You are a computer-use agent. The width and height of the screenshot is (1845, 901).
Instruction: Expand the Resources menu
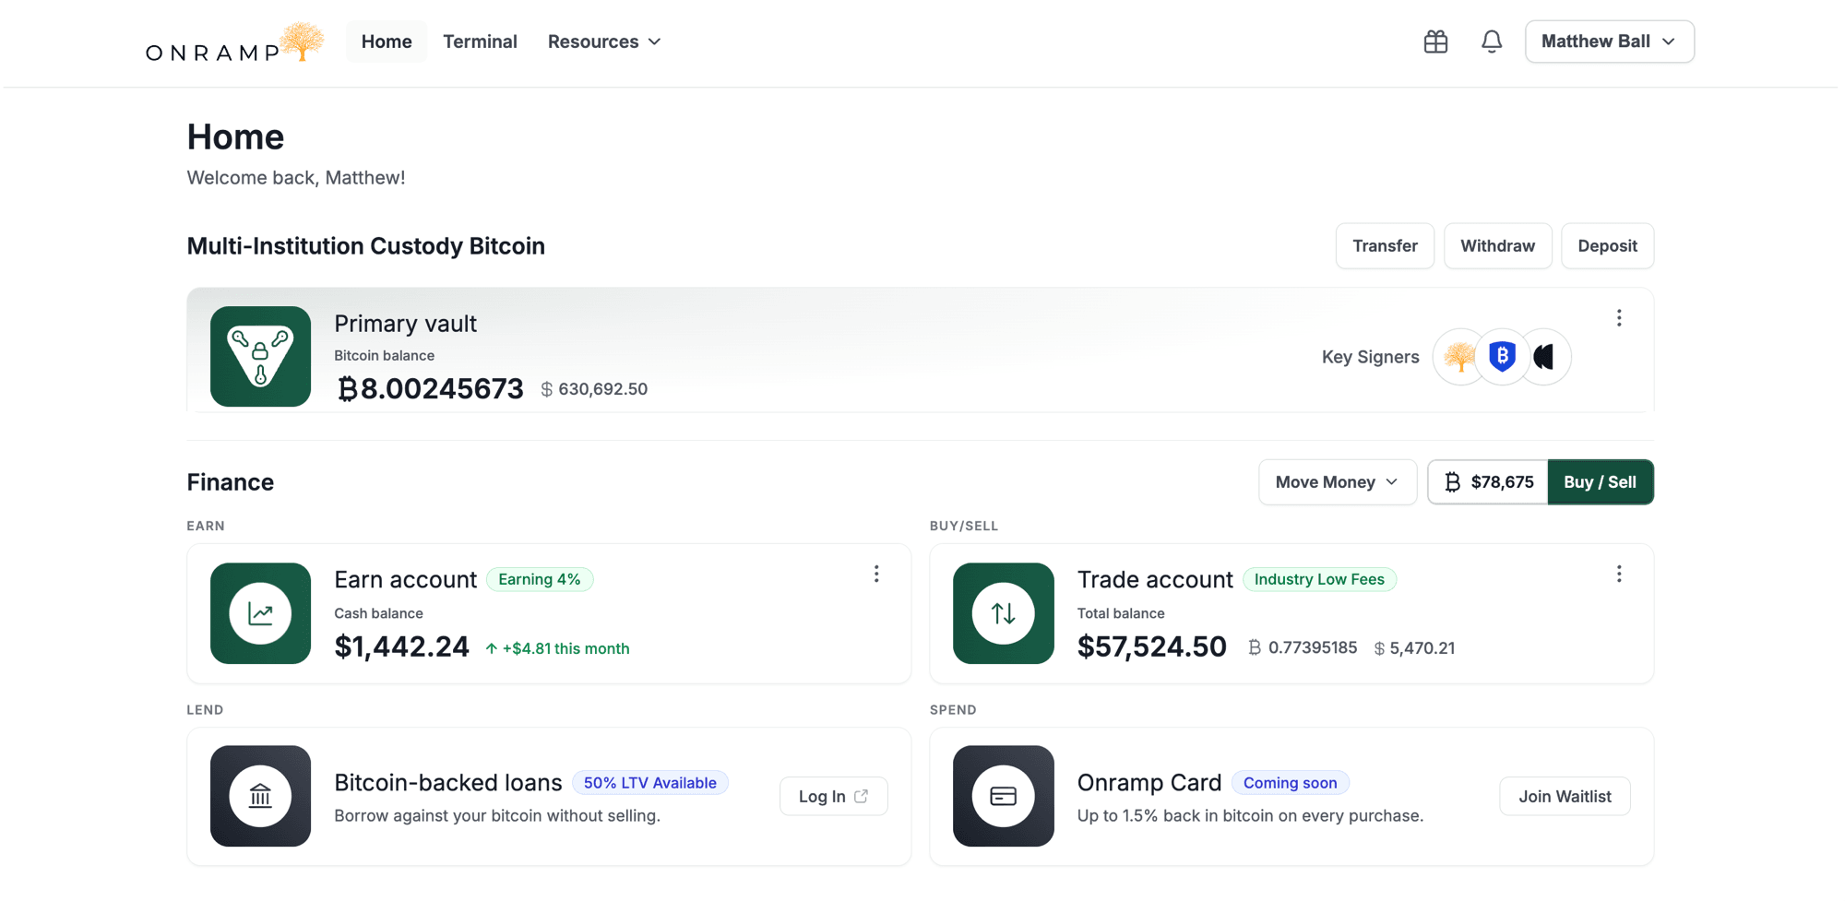[604, 41]
